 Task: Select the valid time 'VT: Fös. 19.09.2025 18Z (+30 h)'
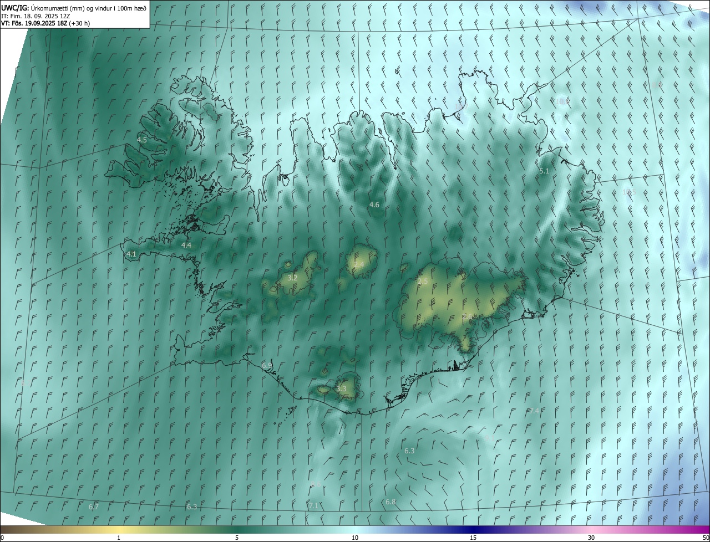(x=45, y=23)
